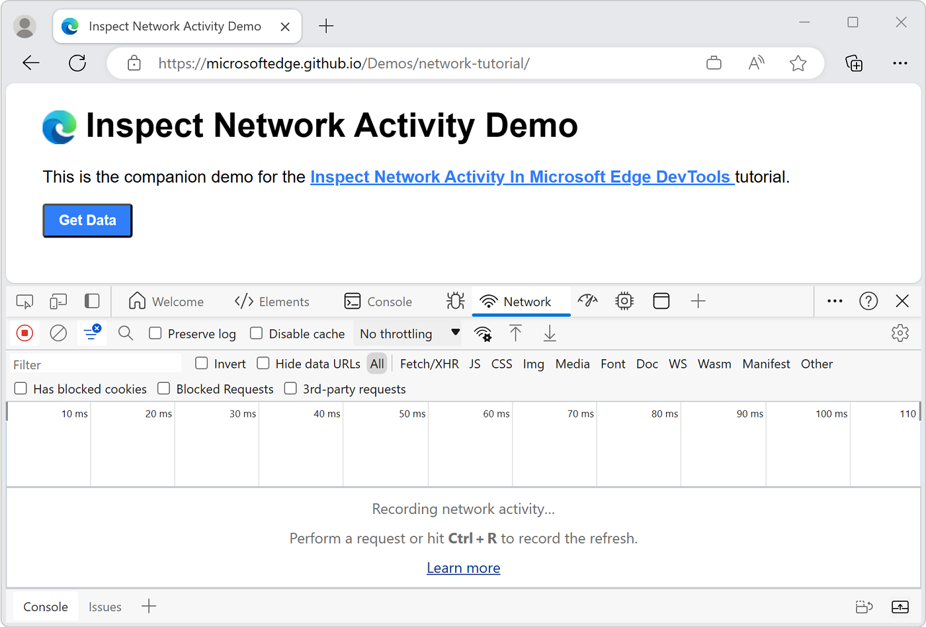
Task: Open the Elements panel
Action: pos(271,301)
